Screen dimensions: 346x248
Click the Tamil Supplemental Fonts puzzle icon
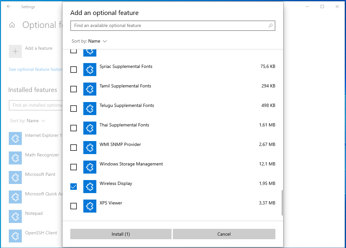pyautogui.click(x=90, y=89)
